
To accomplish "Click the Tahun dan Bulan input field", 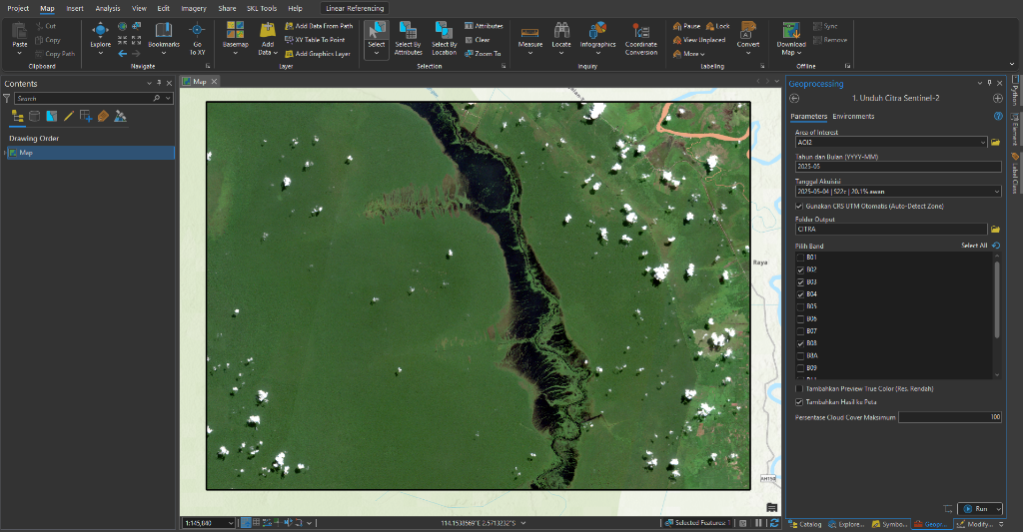I will tap(898, 167).
